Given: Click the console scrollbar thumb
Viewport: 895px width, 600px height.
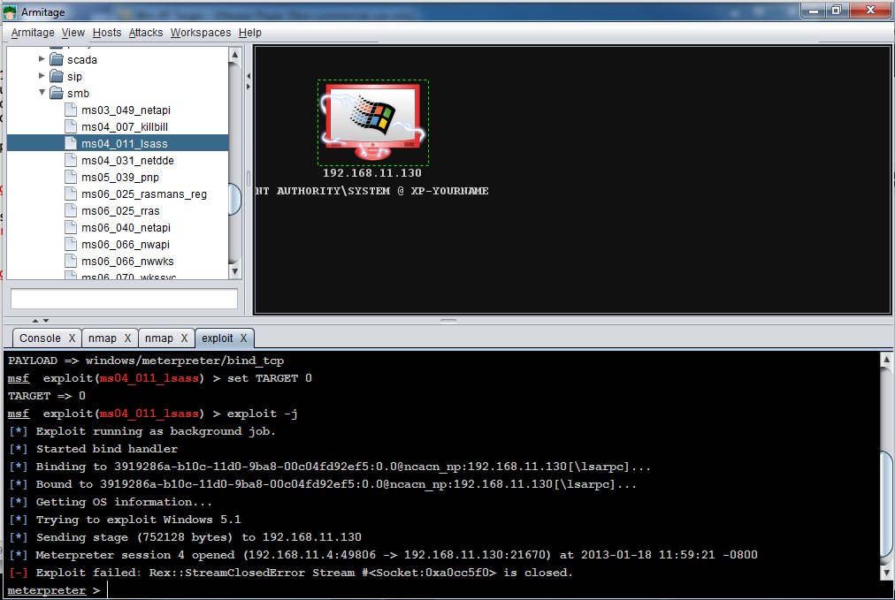Looking at the screenshot, I should 886,504.
